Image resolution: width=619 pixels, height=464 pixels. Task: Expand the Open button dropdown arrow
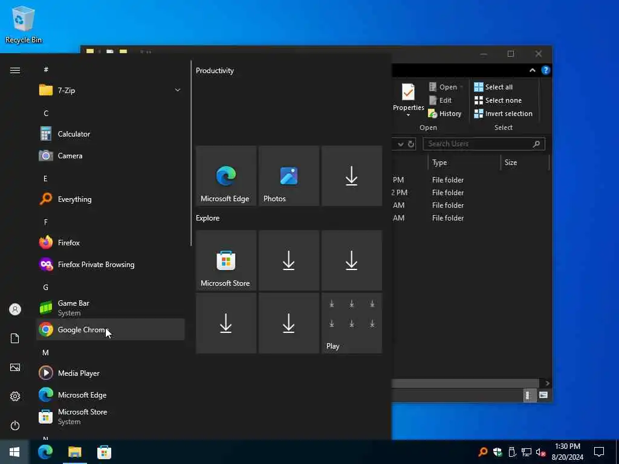(x=461, y=87)
